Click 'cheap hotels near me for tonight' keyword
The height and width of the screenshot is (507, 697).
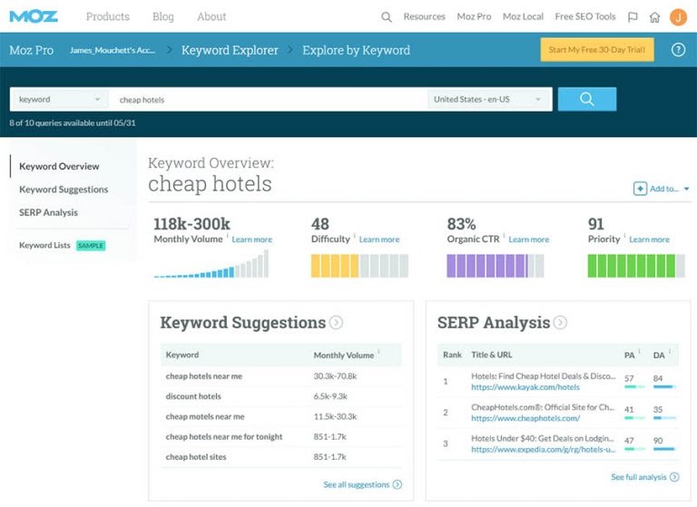(224, 437)
